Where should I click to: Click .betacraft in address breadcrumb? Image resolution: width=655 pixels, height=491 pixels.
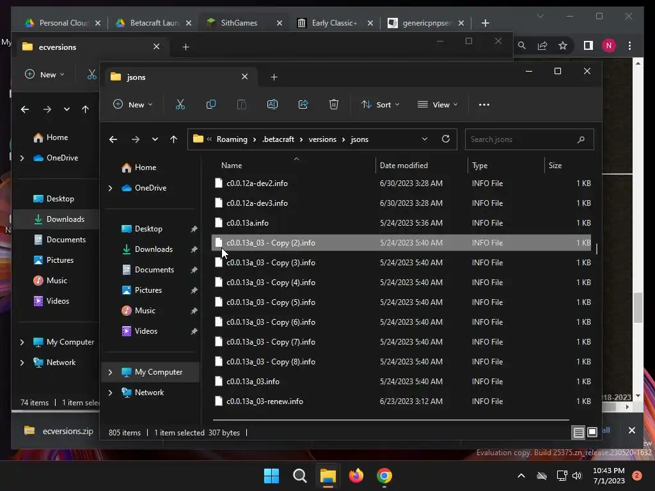[x=278, y=139]
